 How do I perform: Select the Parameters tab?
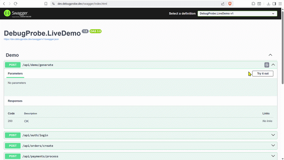point(15,74)
